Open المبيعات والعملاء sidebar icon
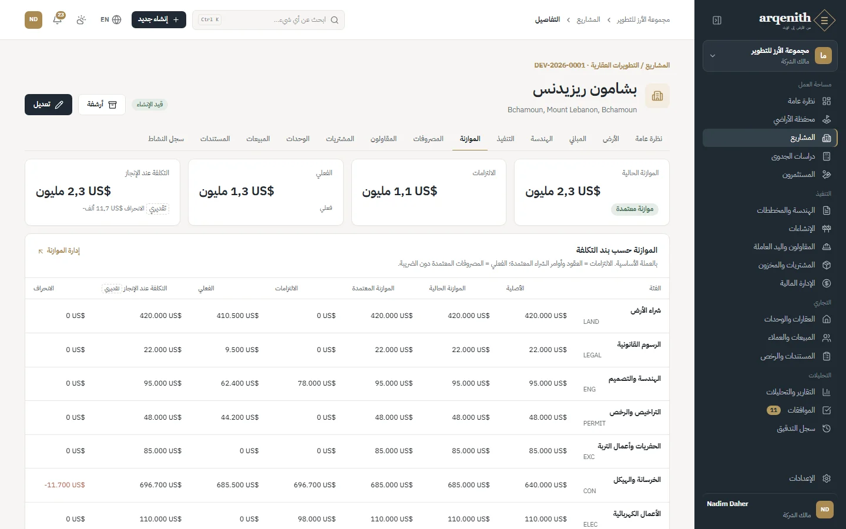Viewport: 846px width, 529px height. pyautogui.click(x=827, y=337)
